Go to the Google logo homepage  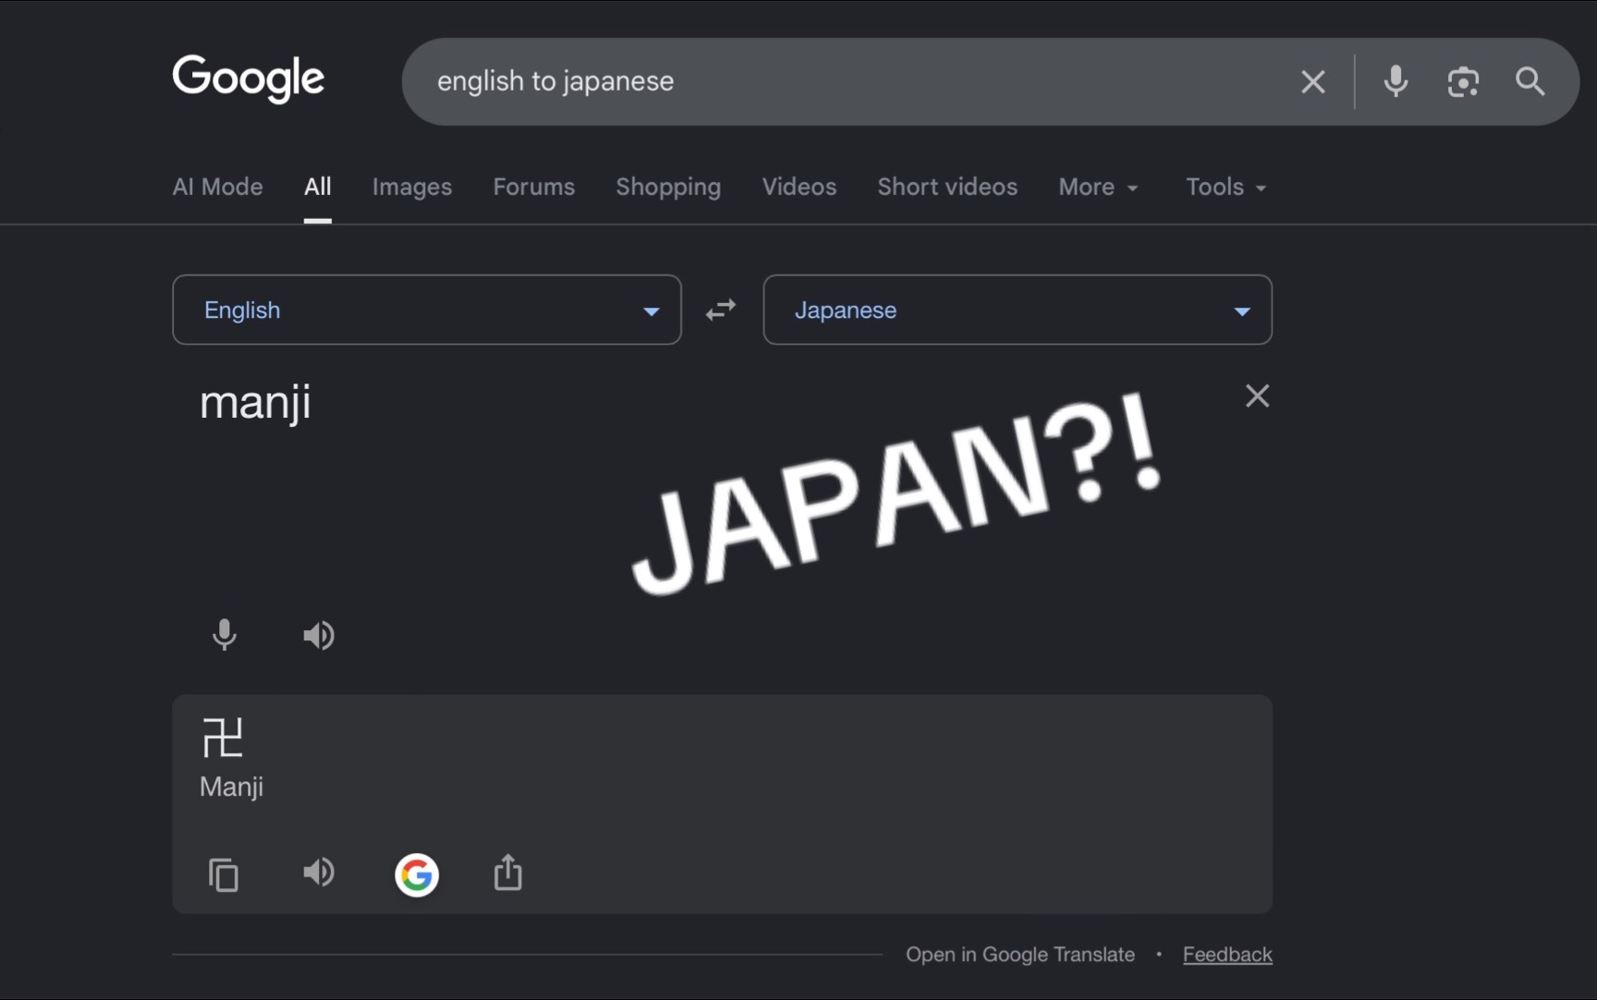(249, 79)
